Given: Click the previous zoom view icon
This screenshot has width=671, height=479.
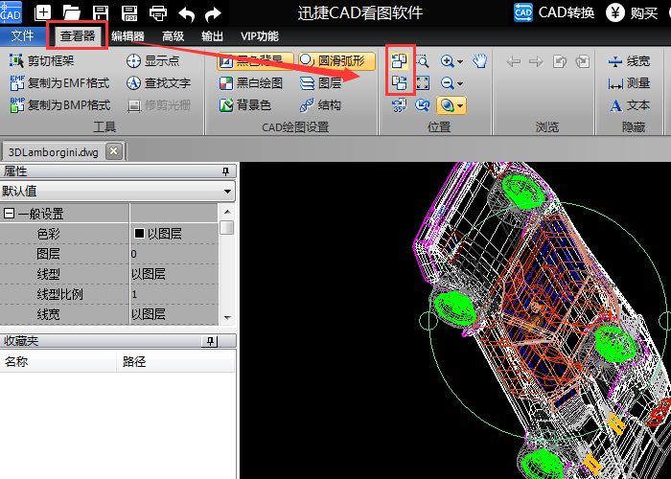Looking at the screenshot, I should (x=423, y=104).
